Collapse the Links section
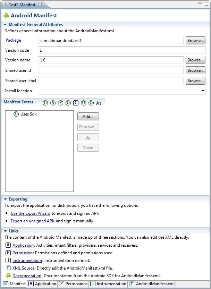 (x=5, y=231)
